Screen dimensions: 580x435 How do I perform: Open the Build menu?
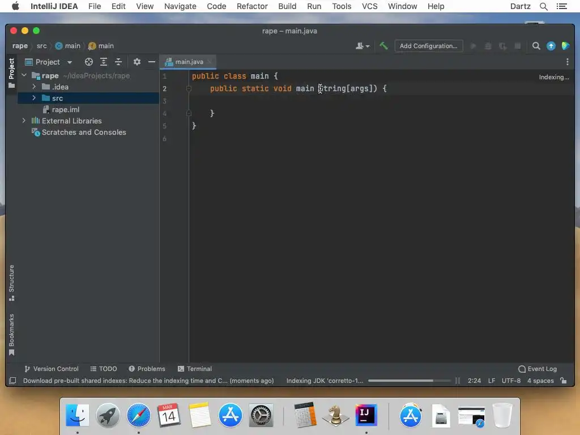pyautogui.click(x=287, y=6)
